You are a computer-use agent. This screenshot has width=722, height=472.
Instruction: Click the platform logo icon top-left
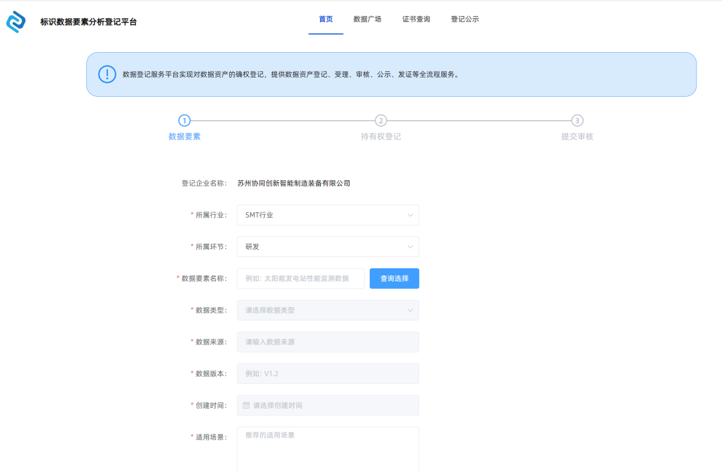click(16, 21)
